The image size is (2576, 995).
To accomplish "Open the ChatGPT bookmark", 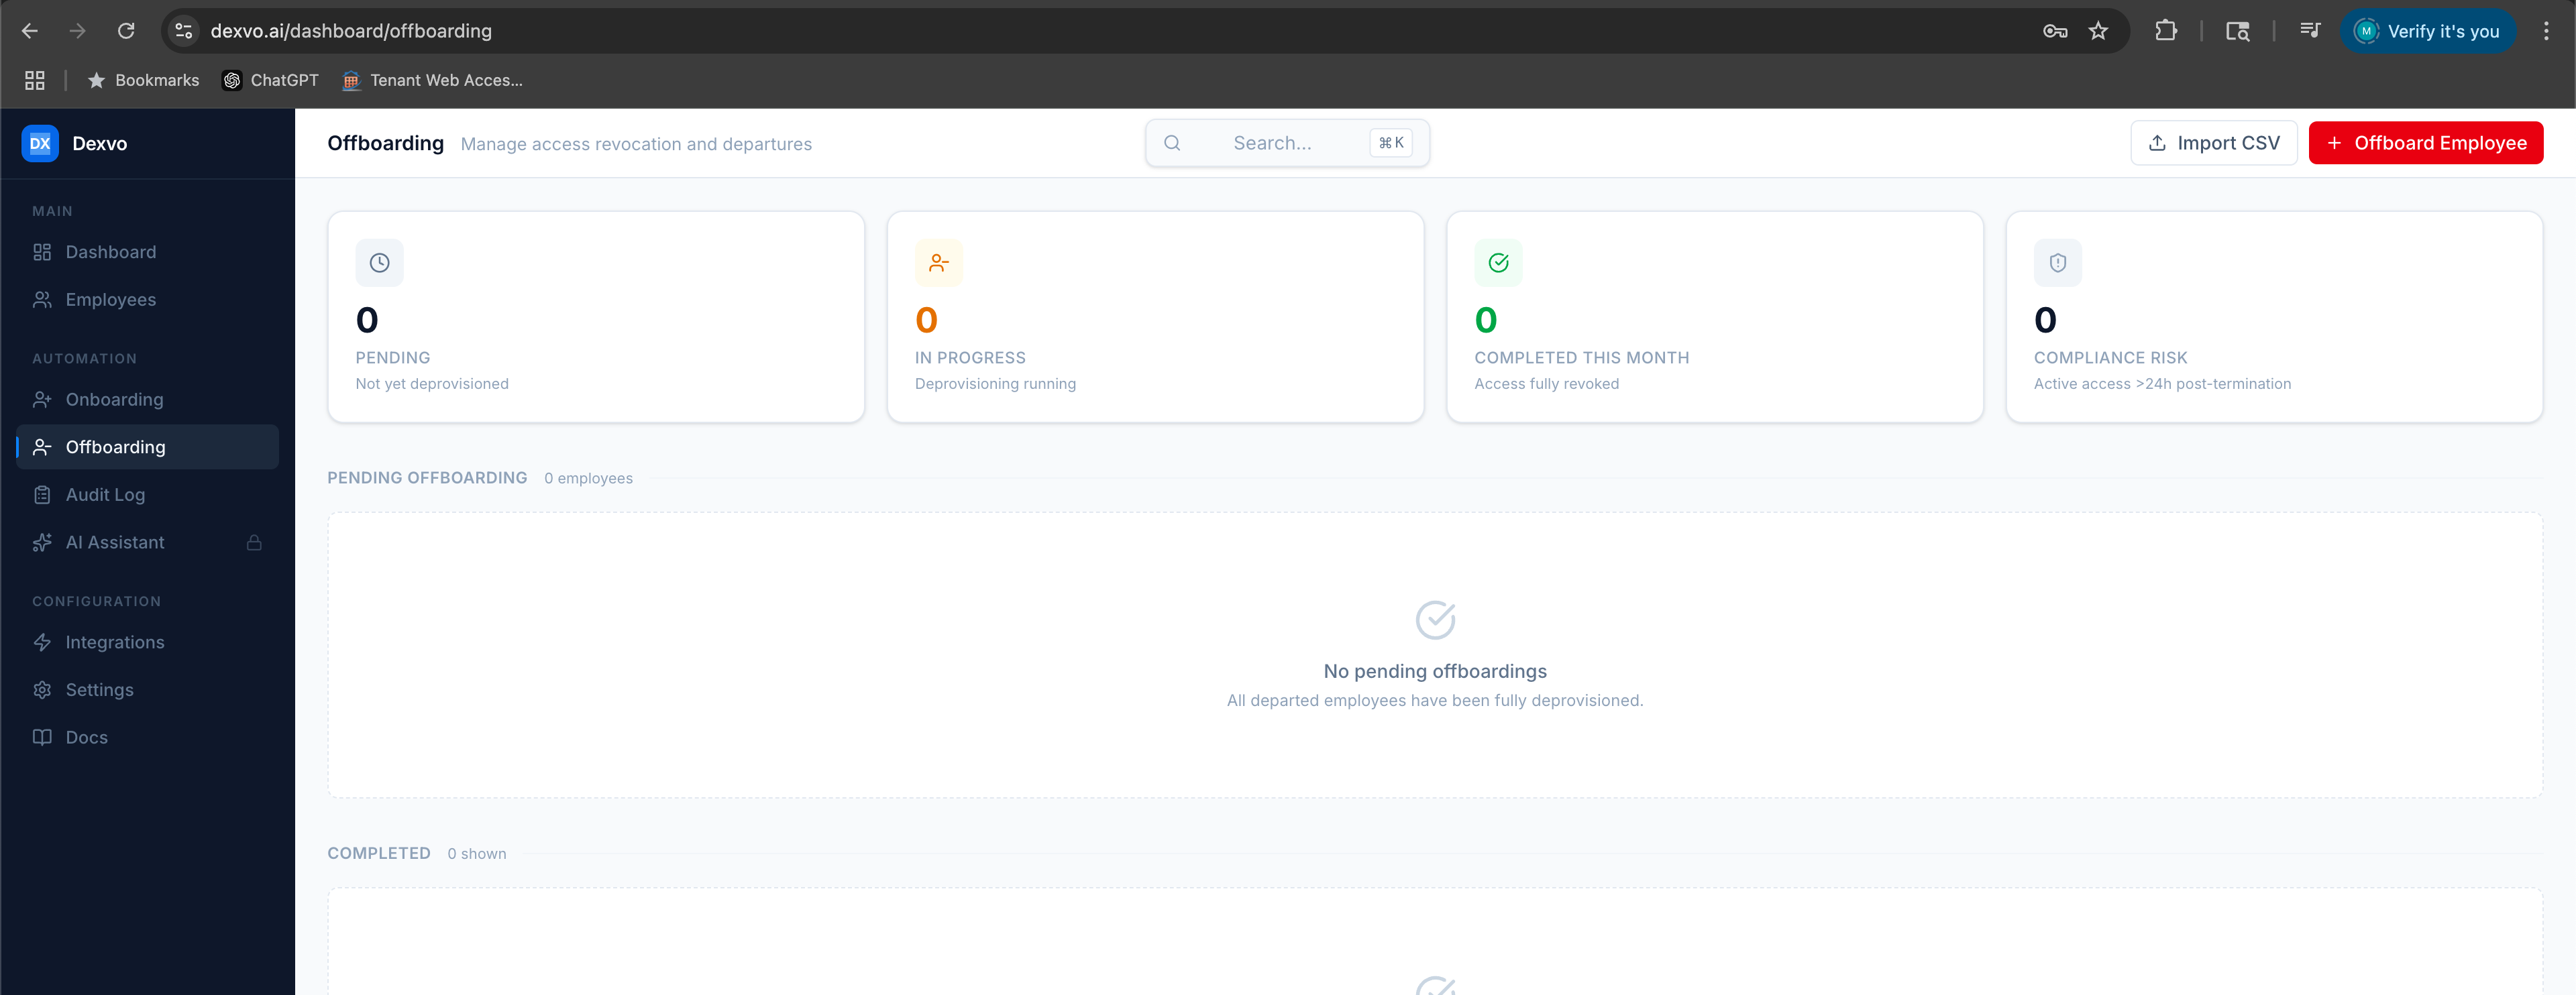I will coord(269,80).
